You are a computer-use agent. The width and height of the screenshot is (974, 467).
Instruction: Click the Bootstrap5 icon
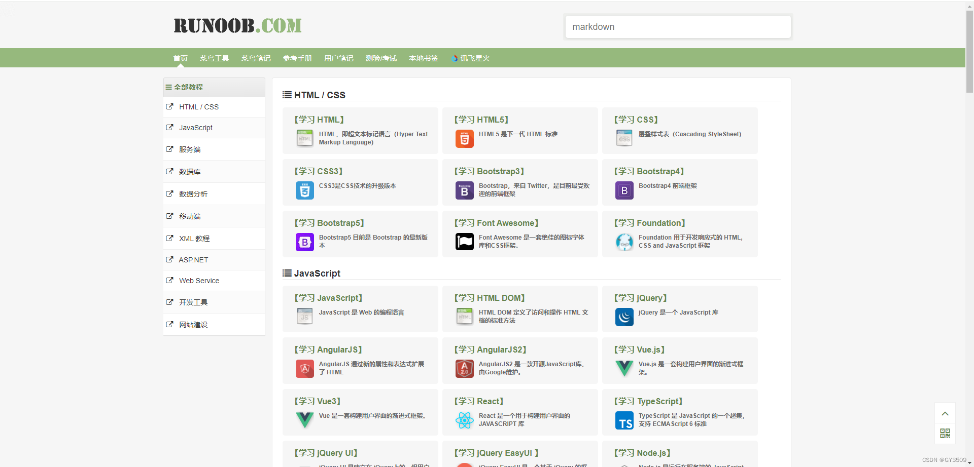click(x=304, y=242)
